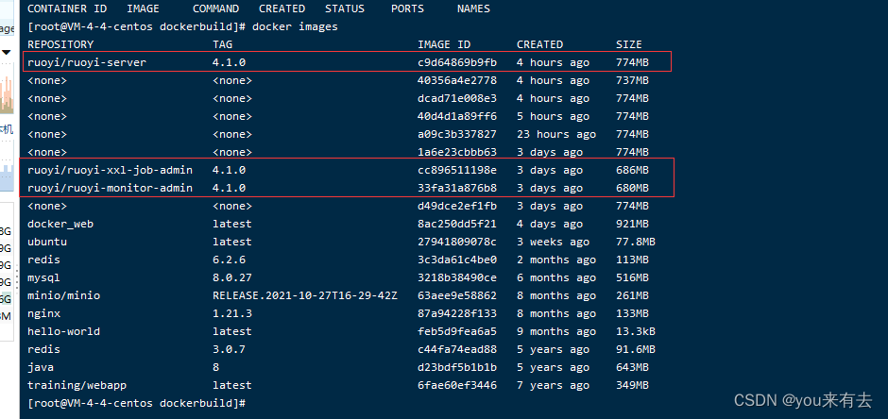Select image ID 8ac250dd5f21

coord(457,224)
